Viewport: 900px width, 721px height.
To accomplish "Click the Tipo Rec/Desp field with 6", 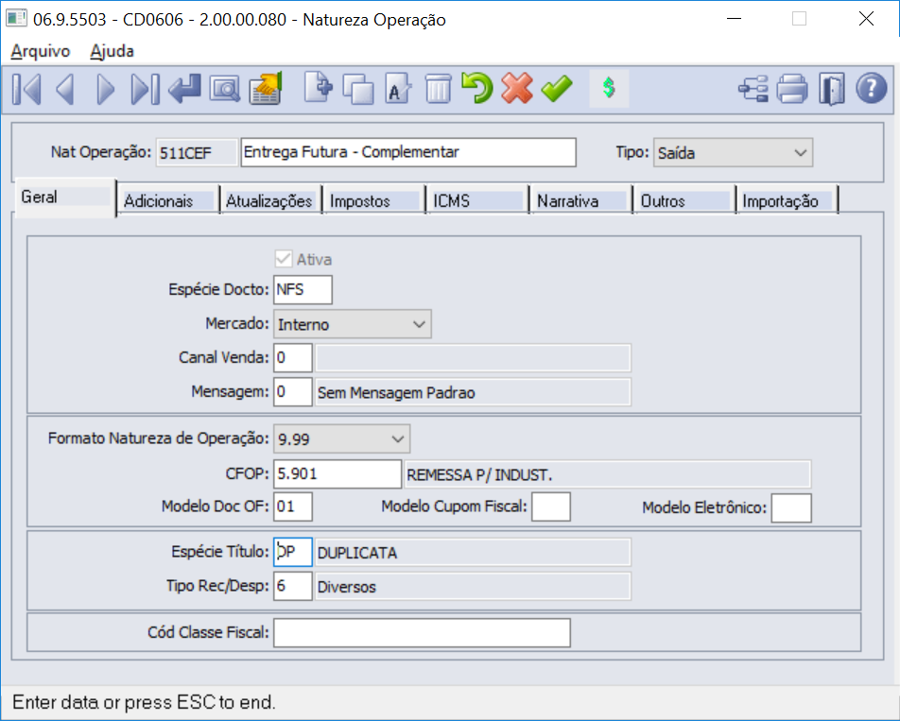I will 293,586.
